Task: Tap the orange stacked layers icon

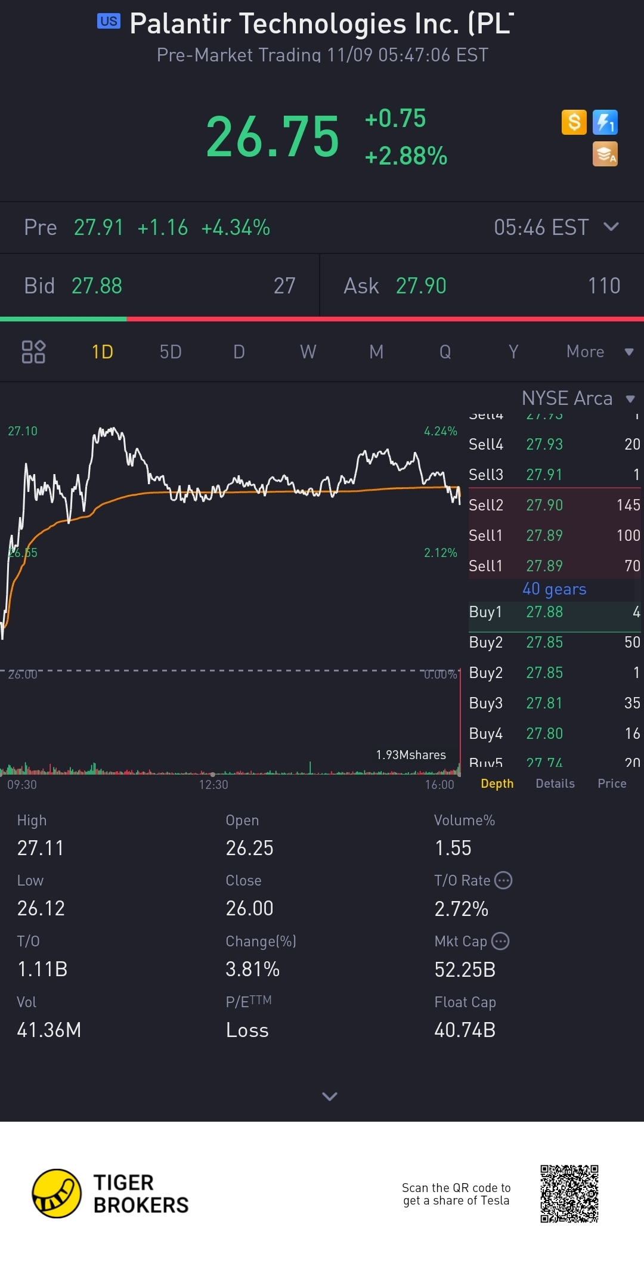Action: pyautogui.click(x=605, y=154)
